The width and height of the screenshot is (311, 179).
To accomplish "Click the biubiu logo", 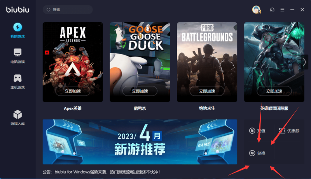I will tap(17, 10).
